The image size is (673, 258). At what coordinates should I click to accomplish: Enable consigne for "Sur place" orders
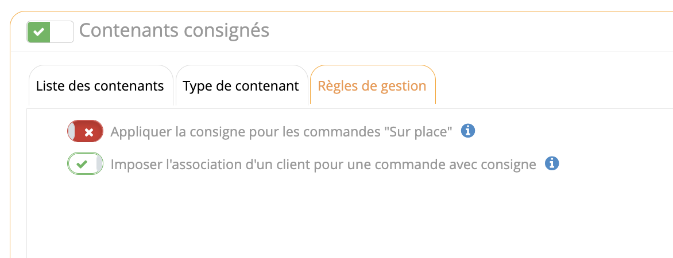pyautogui.click(x=85, y=131)
